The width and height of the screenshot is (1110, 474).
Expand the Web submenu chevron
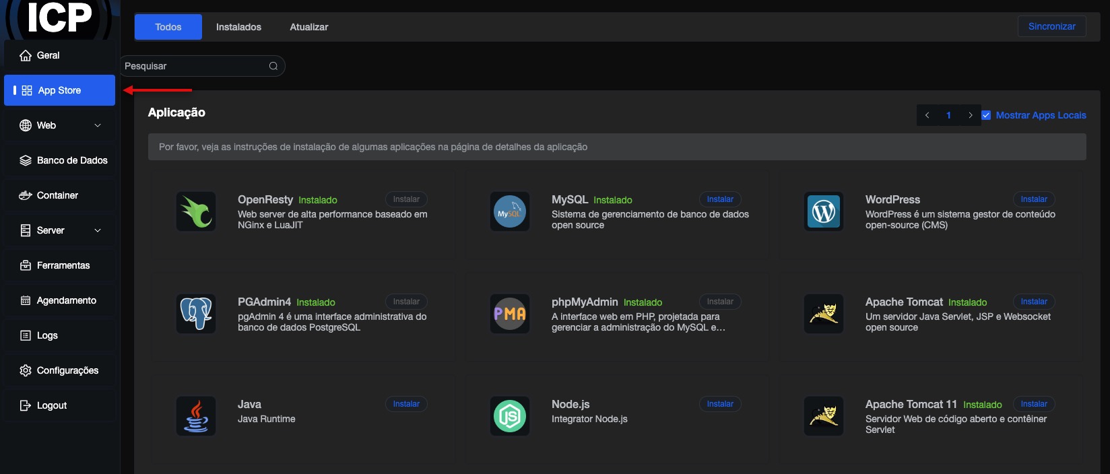(98, 125)
